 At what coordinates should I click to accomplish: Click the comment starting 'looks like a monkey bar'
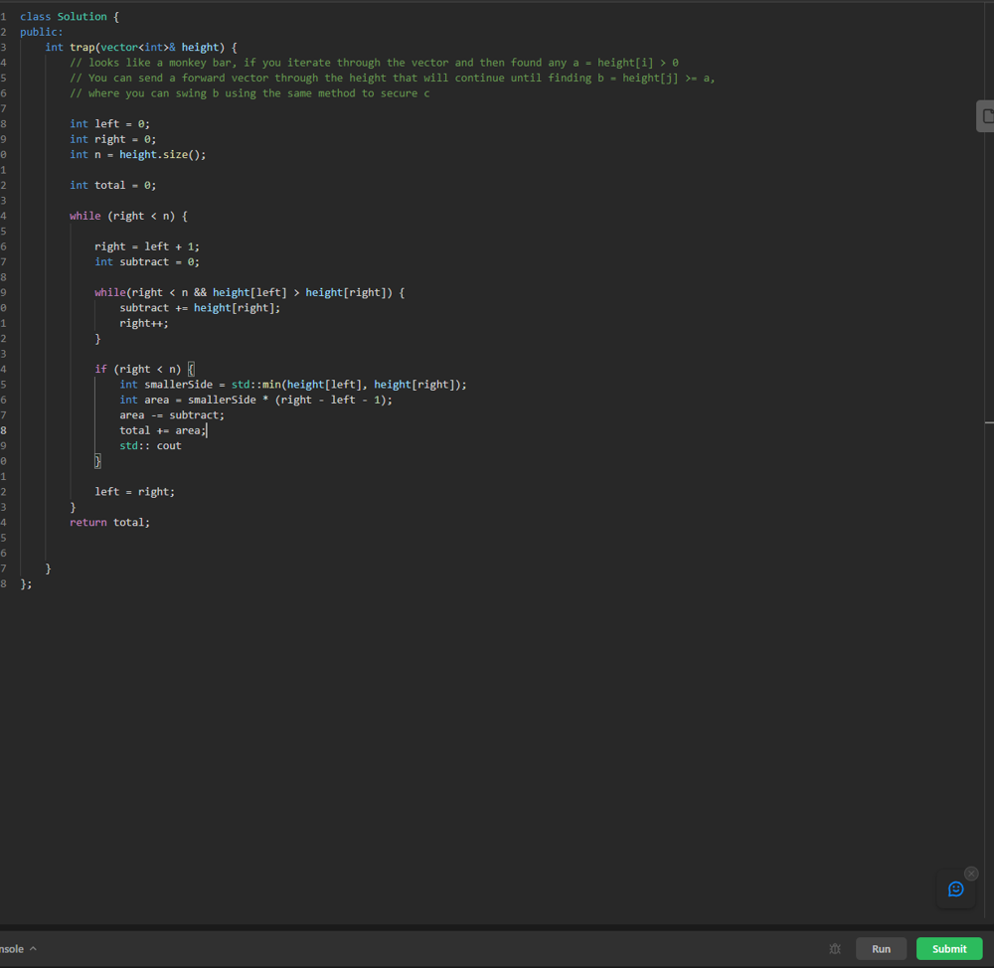point(374,63)
